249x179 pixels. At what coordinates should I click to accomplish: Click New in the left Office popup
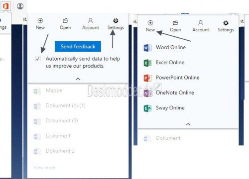tap(40, 24)
